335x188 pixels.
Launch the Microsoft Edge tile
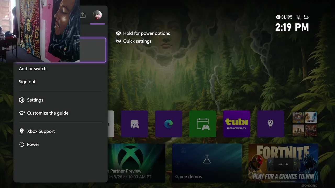click(x=169, y=124)
